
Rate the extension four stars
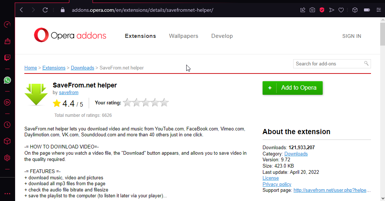pyautogui.click(x=155, y=103)
